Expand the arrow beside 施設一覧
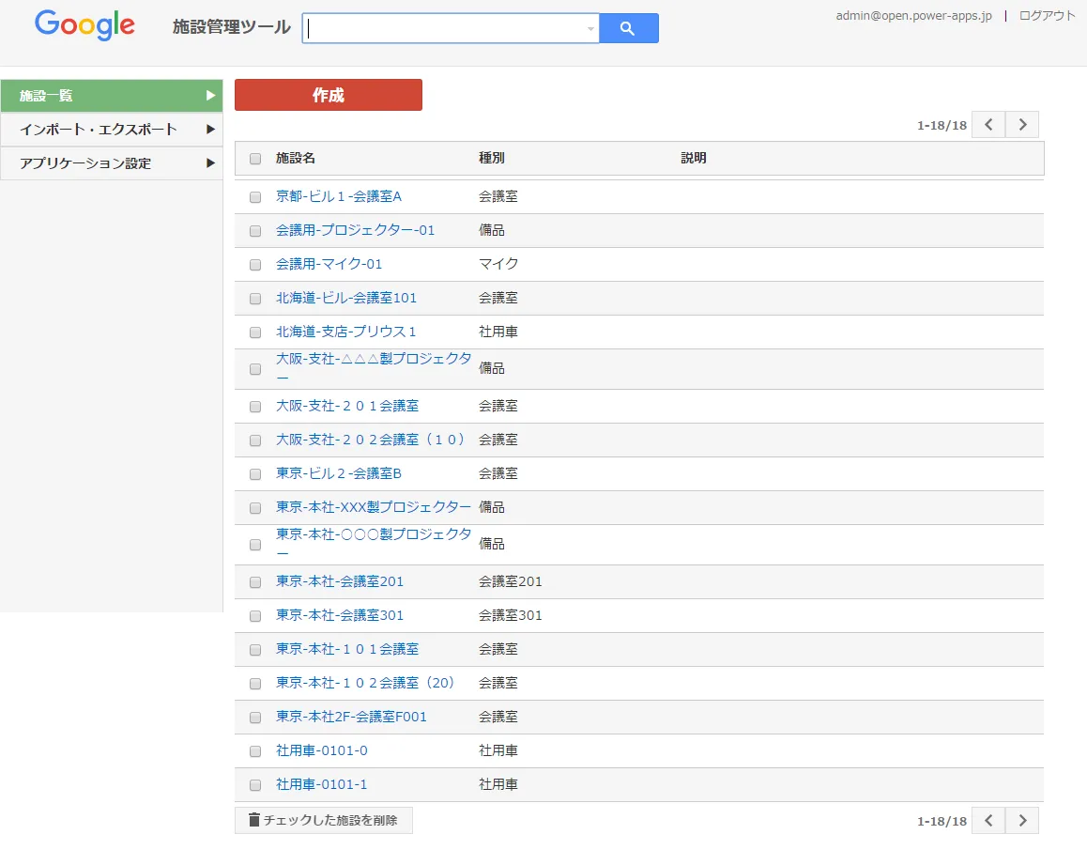Screen dimensions: 1087x850 (x=210, y=96)
